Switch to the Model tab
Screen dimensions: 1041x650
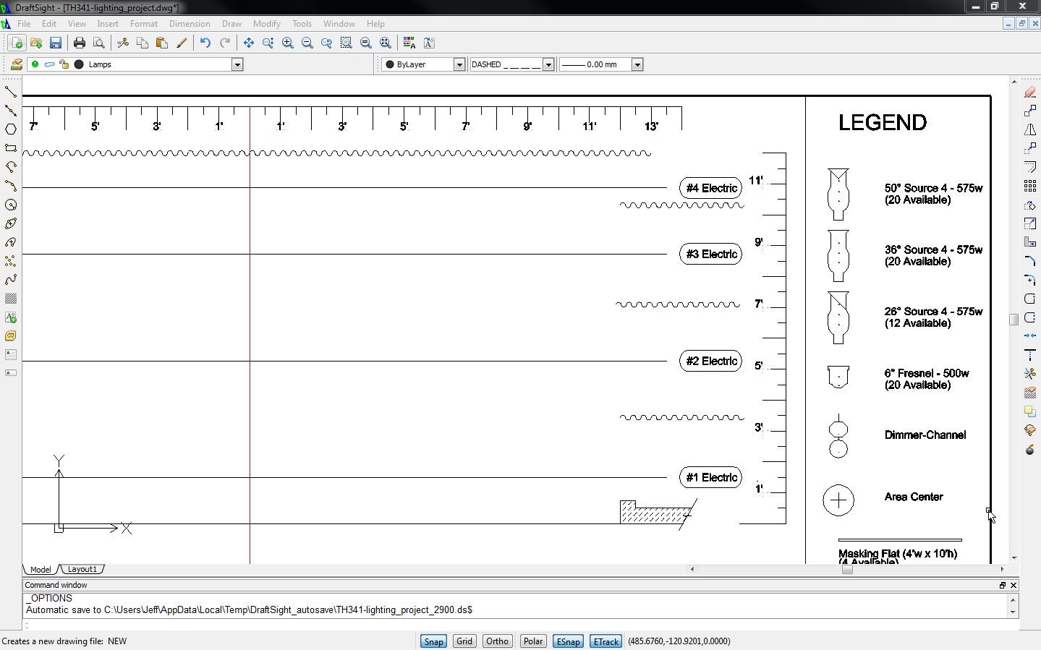tap(41, 570)
